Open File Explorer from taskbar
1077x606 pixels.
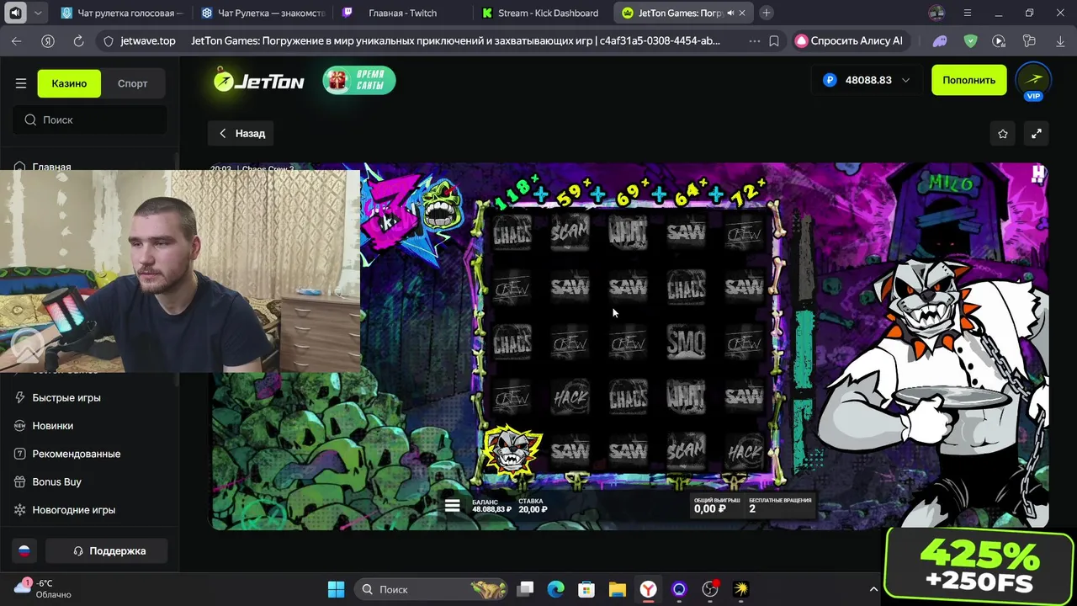pos(617,589)
